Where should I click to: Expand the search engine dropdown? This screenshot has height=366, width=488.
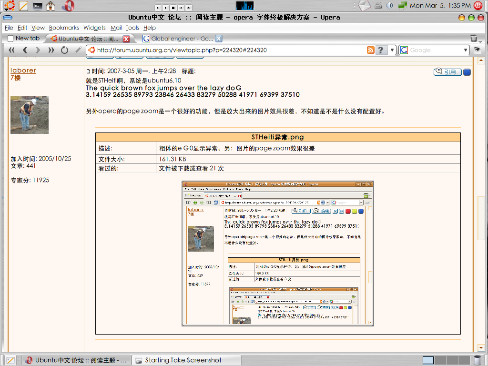[x=466, y=50]
